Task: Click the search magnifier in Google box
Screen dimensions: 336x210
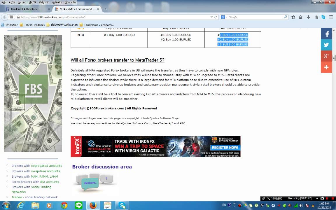Action: (x=285, y=17)
